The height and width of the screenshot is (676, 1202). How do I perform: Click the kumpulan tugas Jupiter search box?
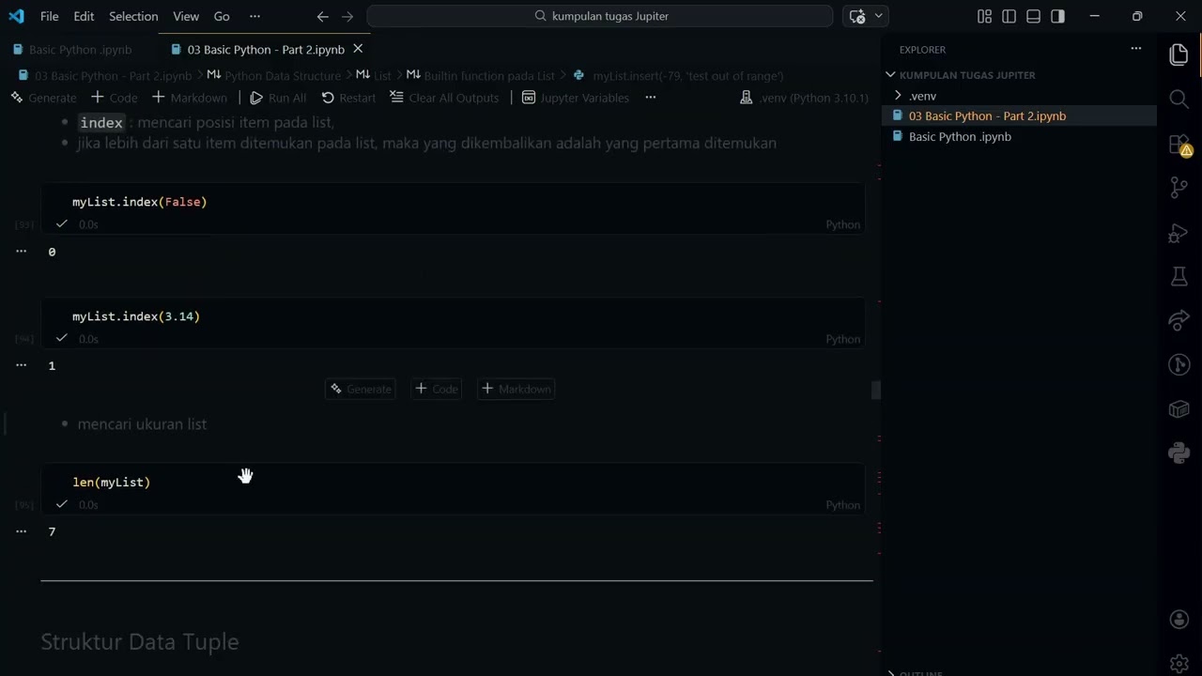point(600,16)
